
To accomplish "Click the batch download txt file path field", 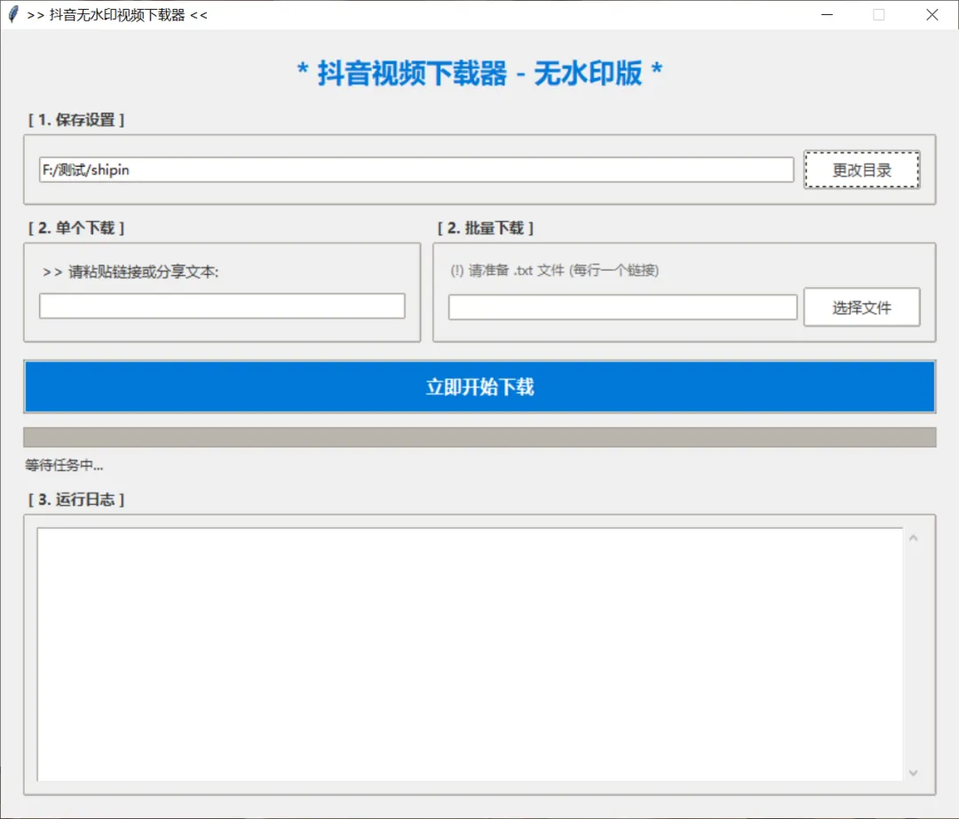I will point(622,307).
